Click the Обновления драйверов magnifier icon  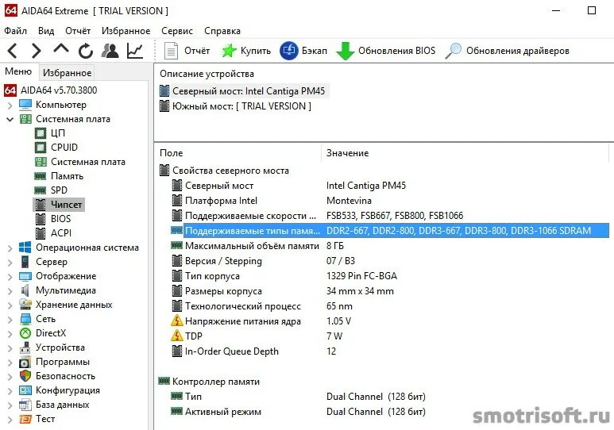[453, 51]
